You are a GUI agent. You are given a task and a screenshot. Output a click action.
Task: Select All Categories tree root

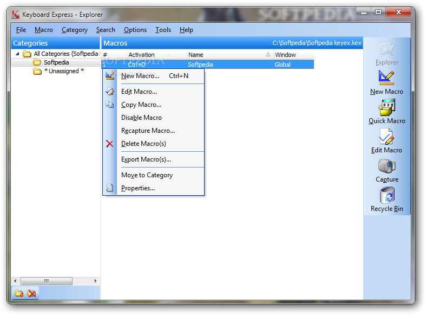pos(65,54)
